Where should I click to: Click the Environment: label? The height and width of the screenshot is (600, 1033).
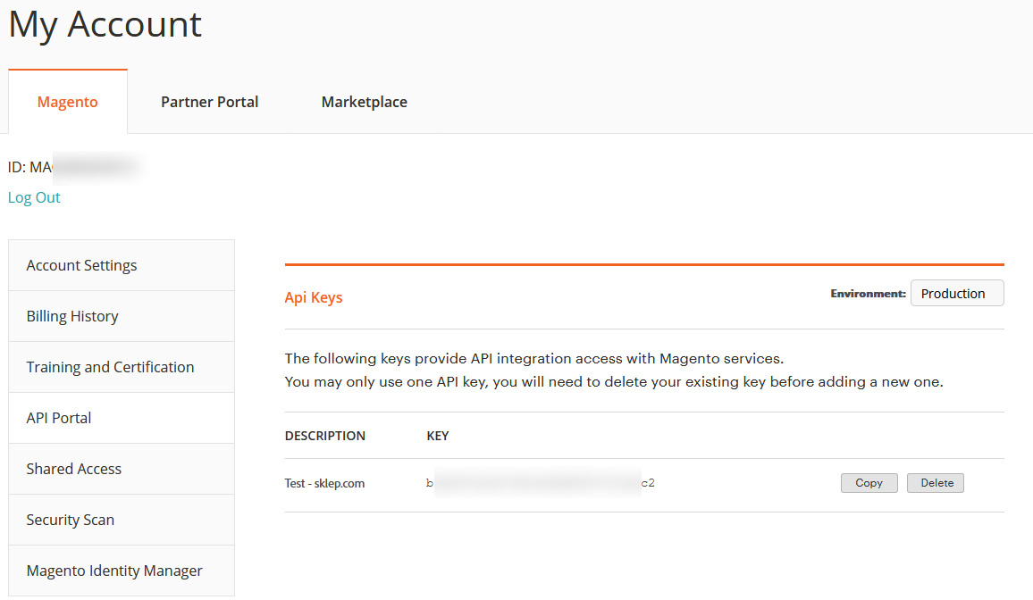coord(868,294)
